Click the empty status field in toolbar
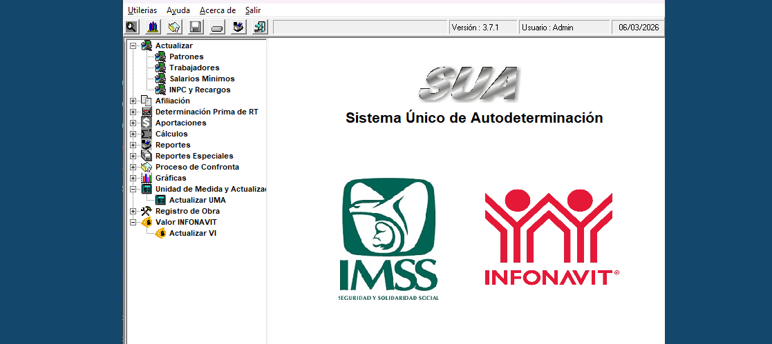Image resolution: width=772 pixels, height=344 pixels. coord(359,28)
